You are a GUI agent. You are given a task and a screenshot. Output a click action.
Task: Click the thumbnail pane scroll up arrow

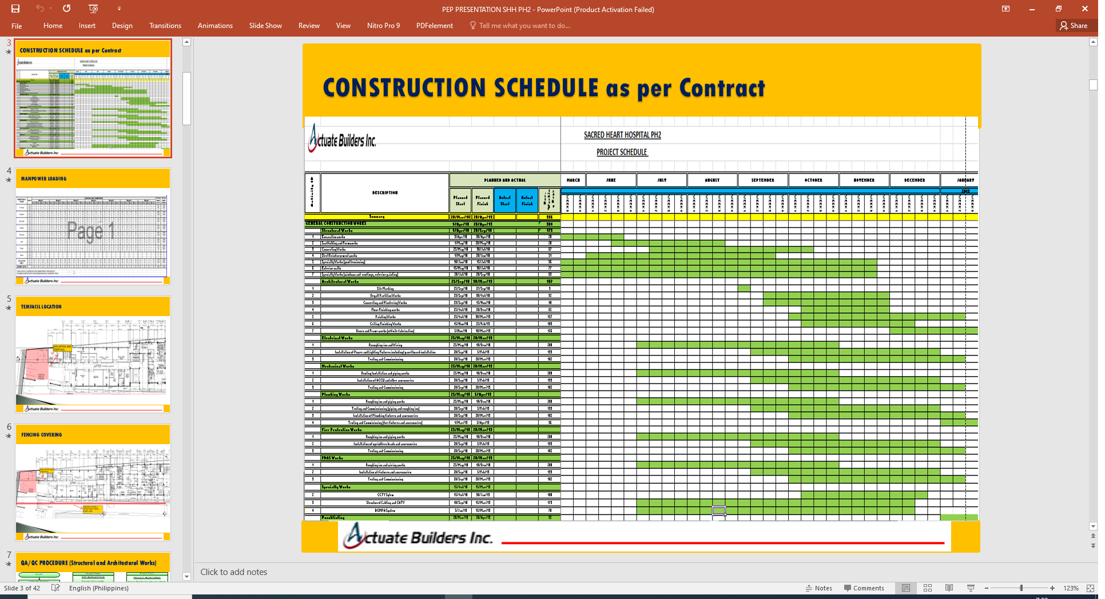(186, 42)
